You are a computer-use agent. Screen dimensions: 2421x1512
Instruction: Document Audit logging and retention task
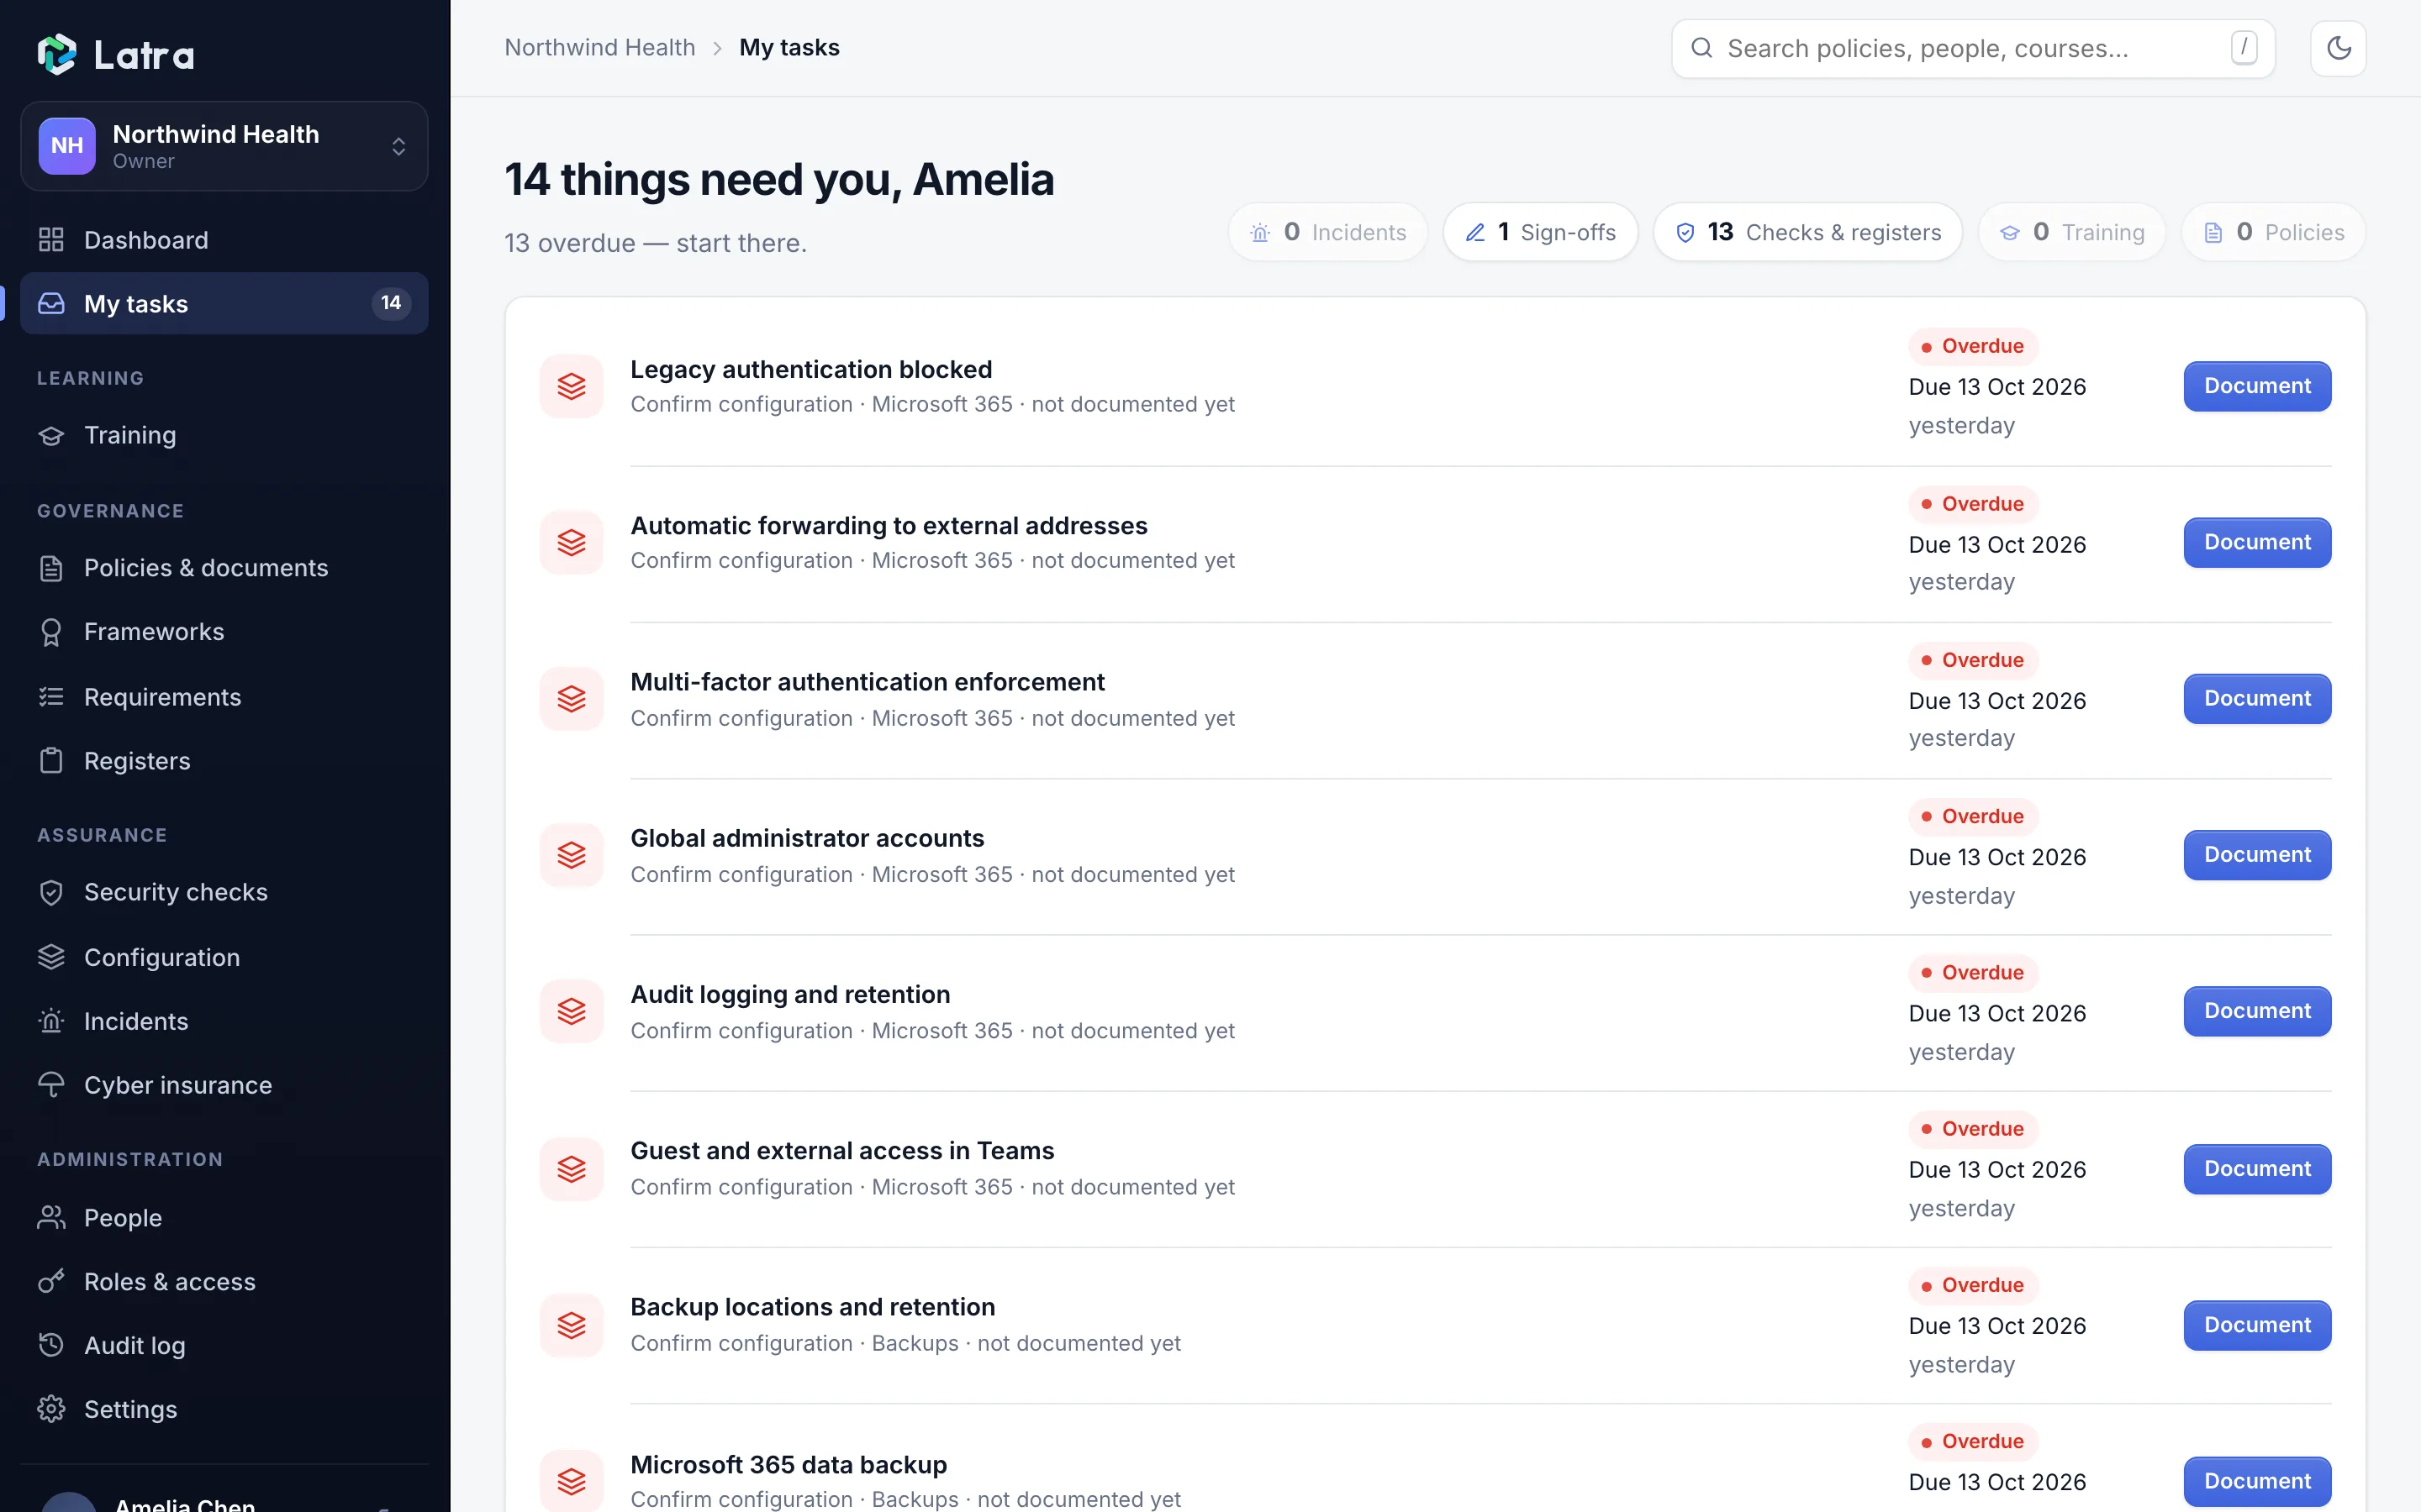(x=2257, y=1011)
